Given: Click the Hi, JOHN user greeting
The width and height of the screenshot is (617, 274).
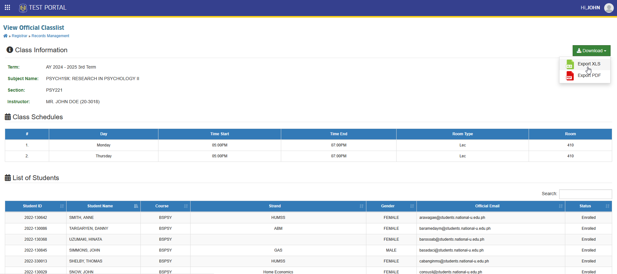Looking at the screenshot, I should point(590,8).
